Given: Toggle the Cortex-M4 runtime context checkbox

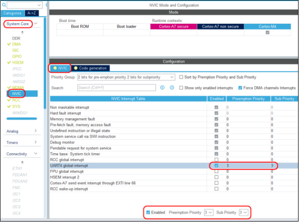Looking at the screenshot, I should (x=268, y=32).
